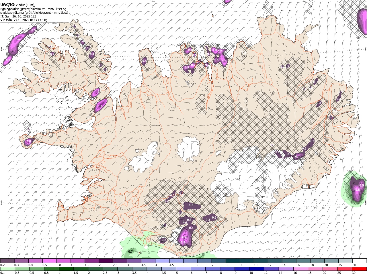Click the '20W' longitude label at top

click(x=153, y=1)
